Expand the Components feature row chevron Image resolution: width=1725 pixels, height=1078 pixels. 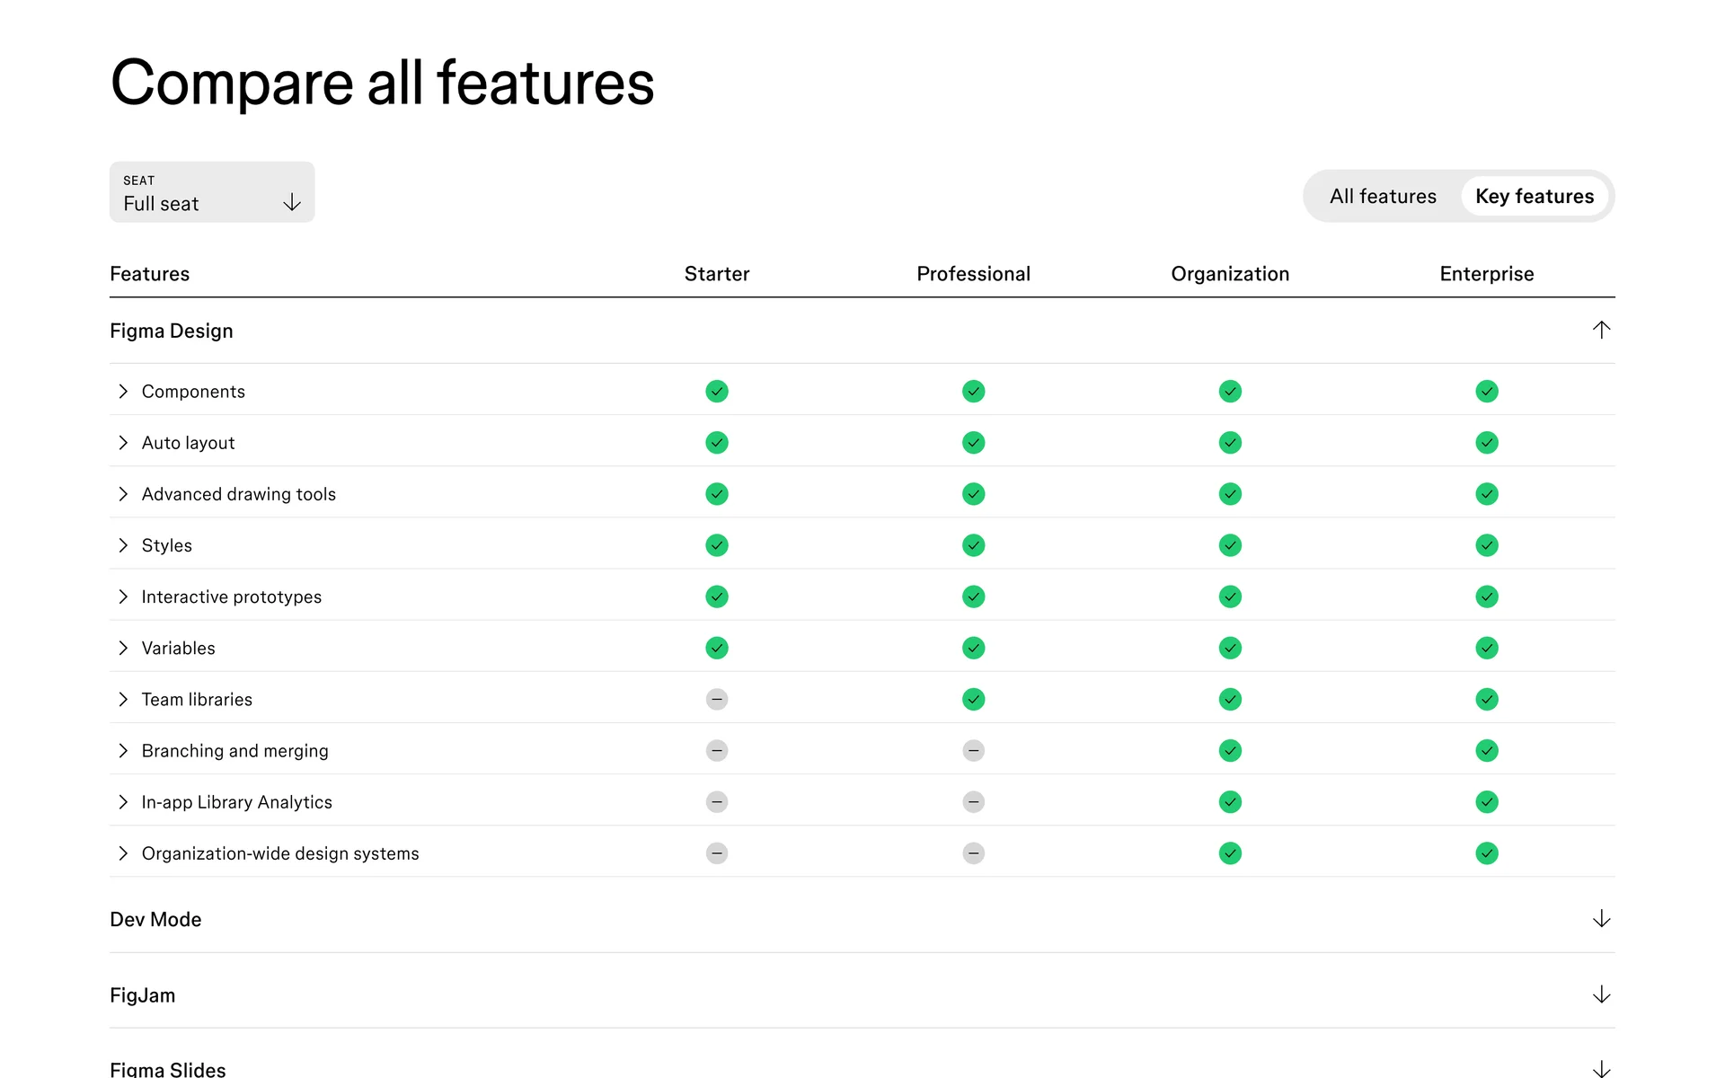pos(123,391)
